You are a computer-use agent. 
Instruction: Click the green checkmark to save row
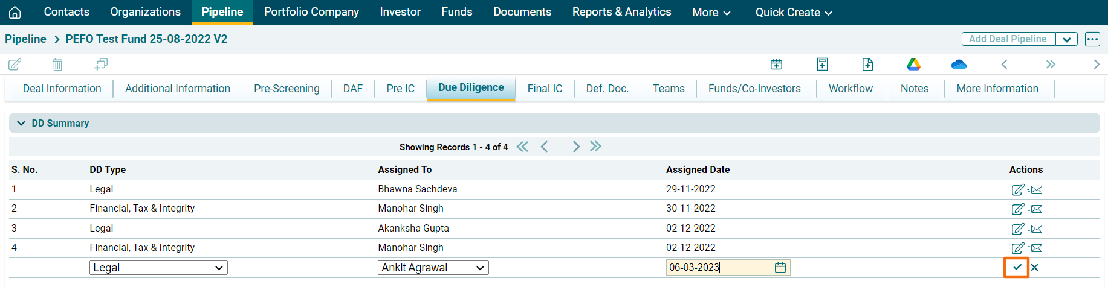pos(1017,267)
